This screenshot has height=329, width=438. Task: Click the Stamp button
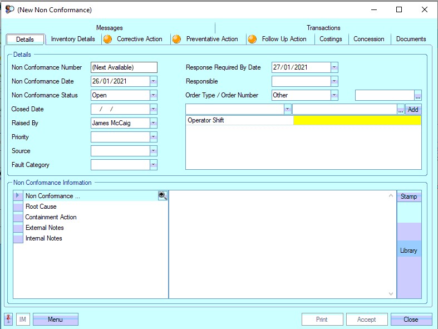(x=409, y=197)
